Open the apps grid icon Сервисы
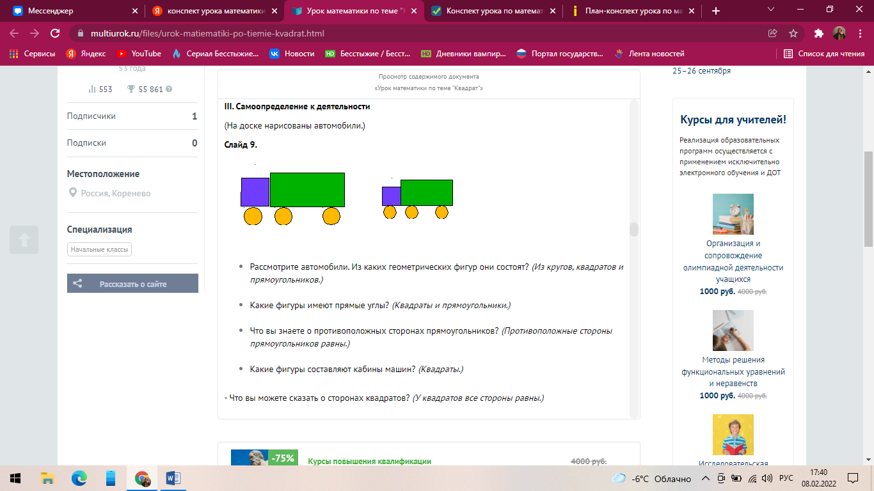Viewport: 874px width, 491px height. pos(32,54)
